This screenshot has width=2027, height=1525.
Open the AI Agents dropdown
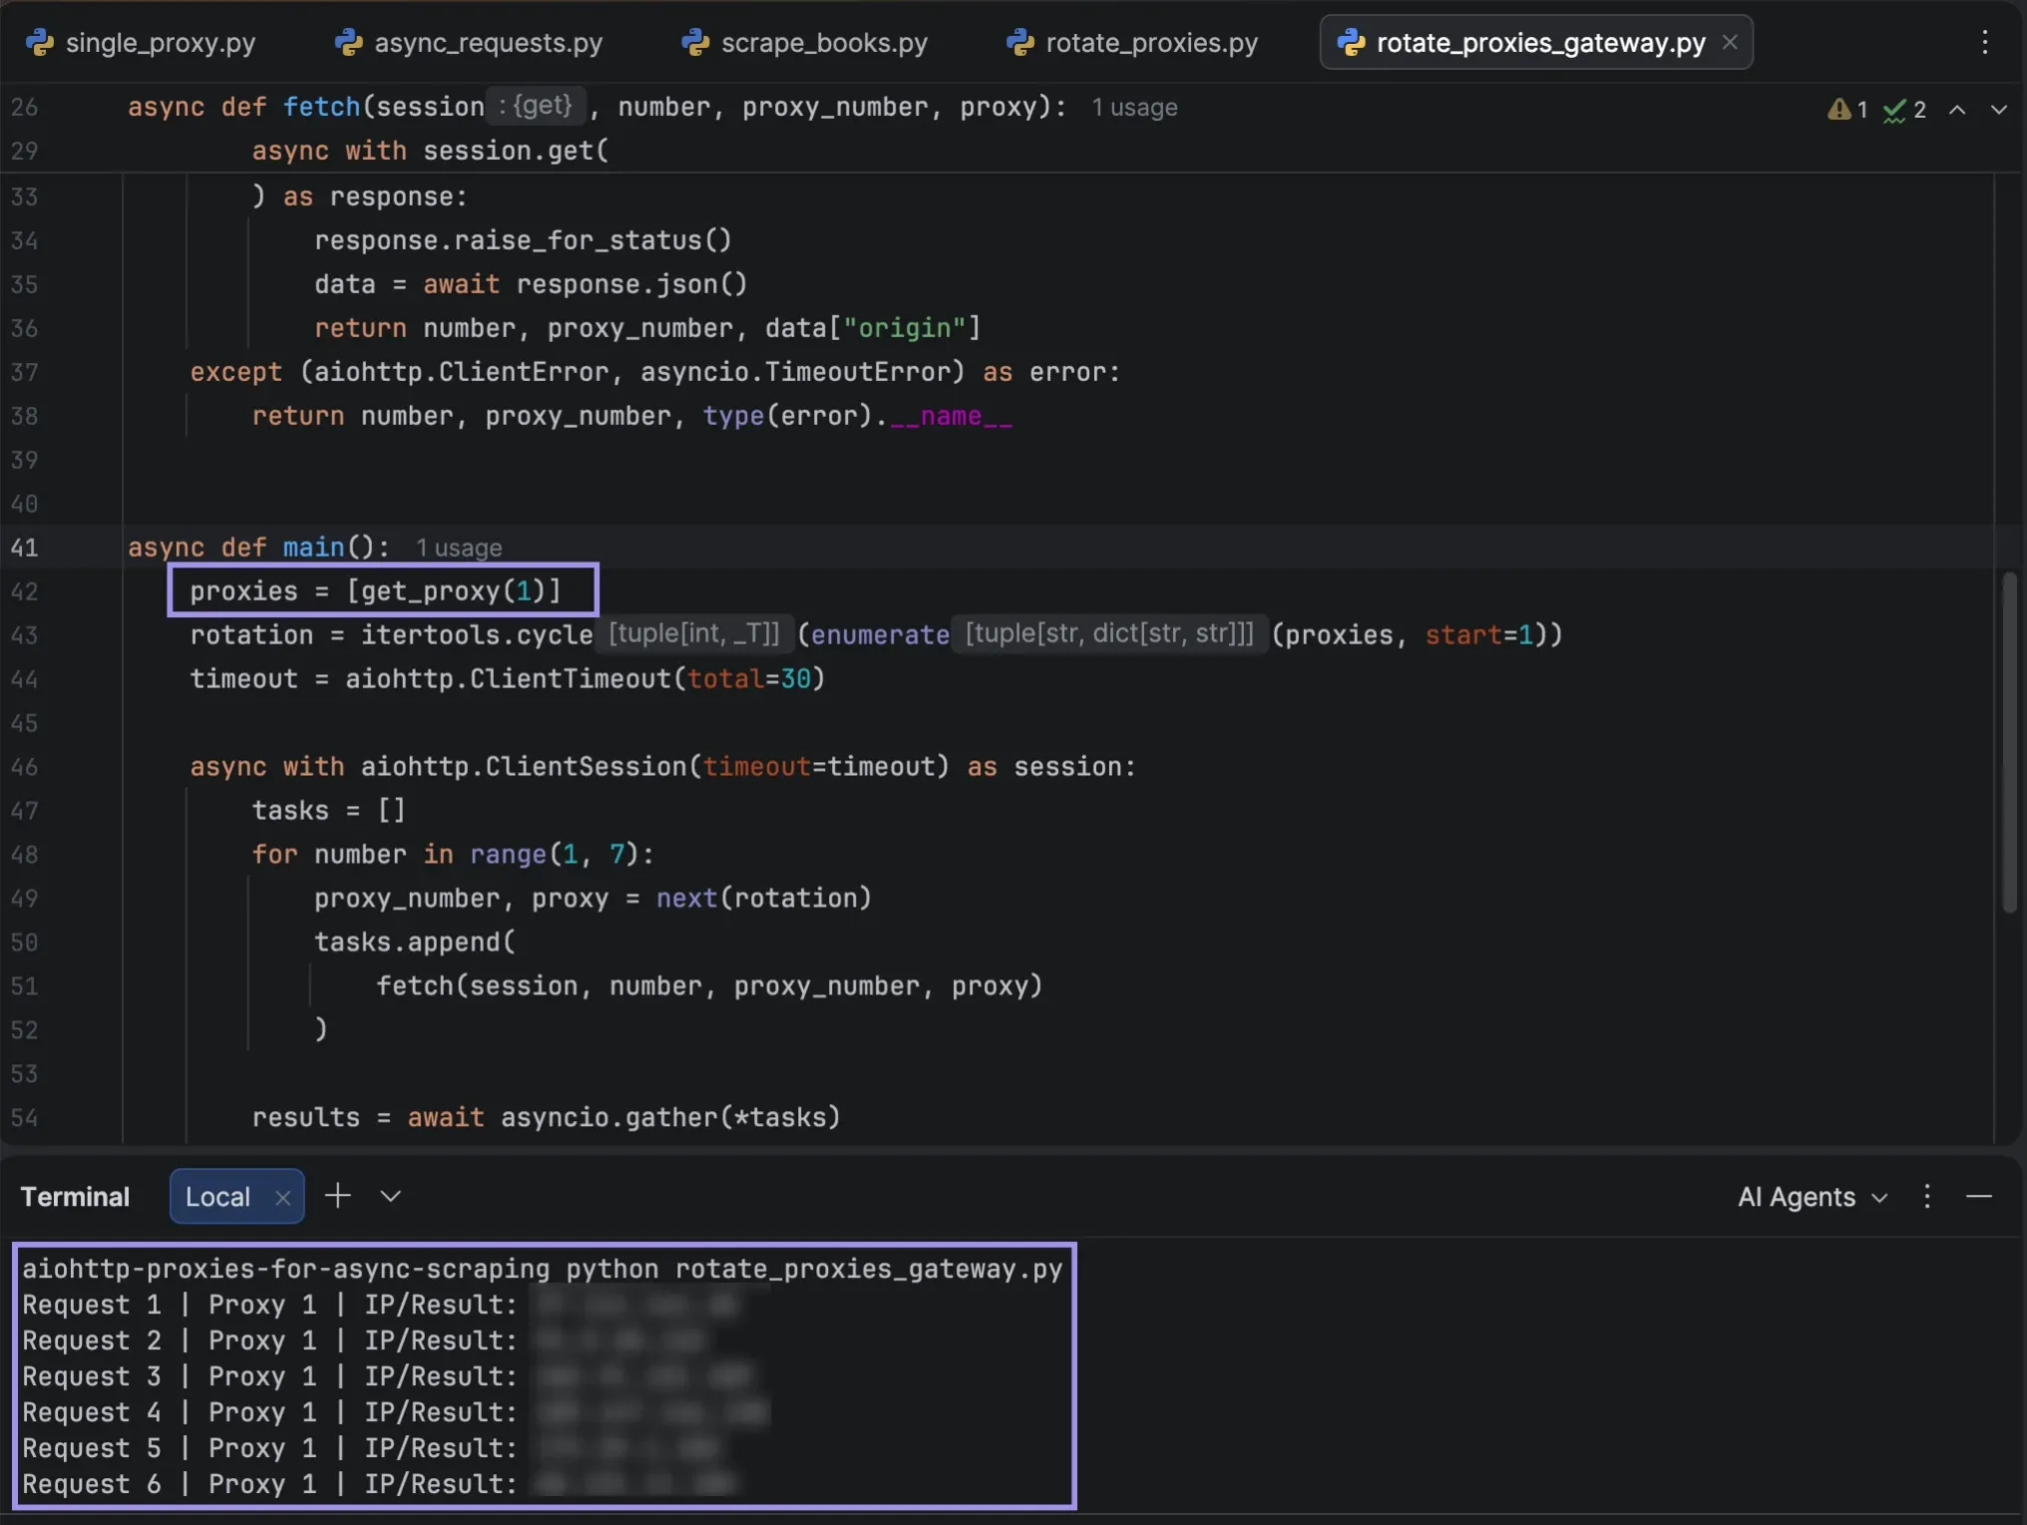click(x=1813, y=1197)
